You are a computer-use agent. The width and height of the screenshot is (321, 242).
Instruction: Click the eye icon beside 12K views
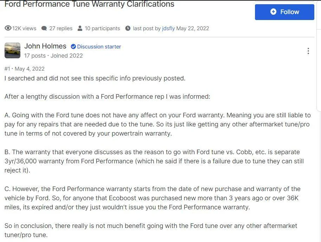point(7,28)
